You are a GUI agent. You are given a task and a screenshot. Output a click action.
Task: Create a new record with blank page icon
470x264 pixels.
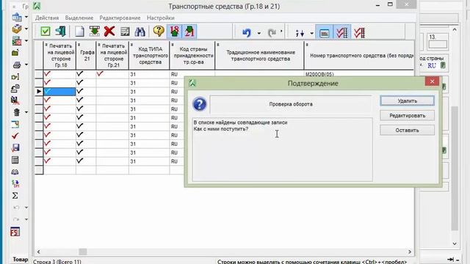(79, 32)
